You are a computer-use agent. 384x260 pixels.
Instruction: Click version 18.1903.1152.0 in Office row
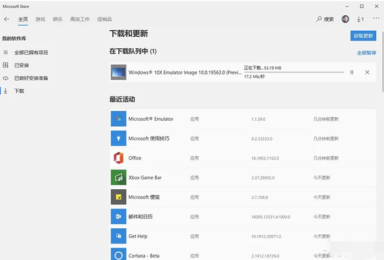(x=265, y=158)
